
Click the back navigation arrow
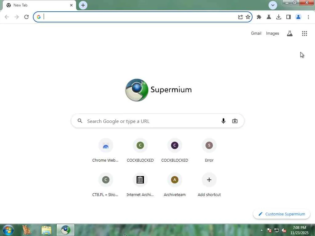pos(7,17)
